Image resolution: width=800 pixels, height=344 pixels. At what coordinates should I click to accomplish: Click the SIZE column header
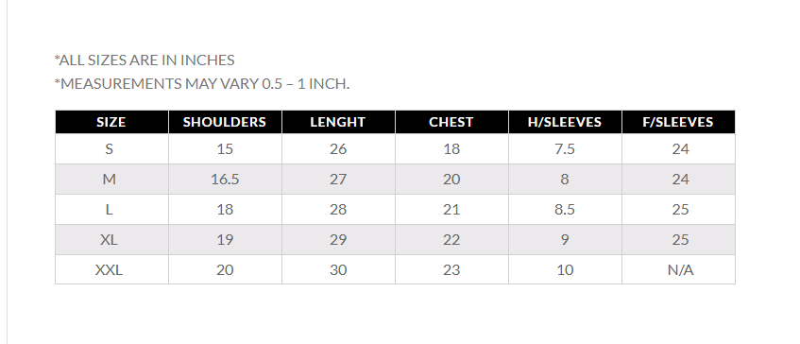coord(111,122)
